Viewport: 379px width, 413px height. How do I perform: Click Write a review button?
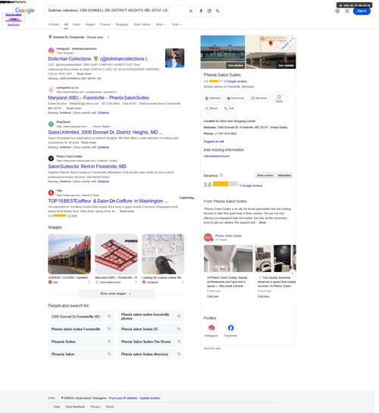265,175
